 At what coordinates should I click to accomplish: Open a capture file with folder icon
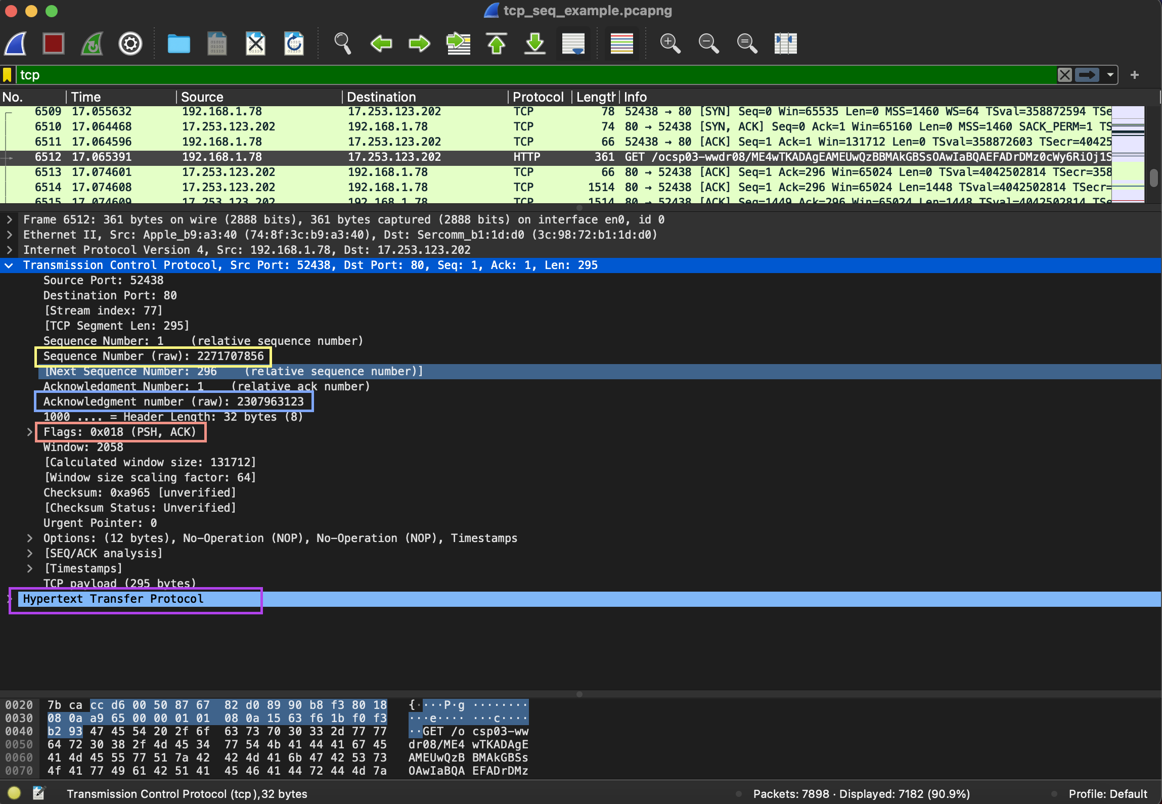click(178, 44)
